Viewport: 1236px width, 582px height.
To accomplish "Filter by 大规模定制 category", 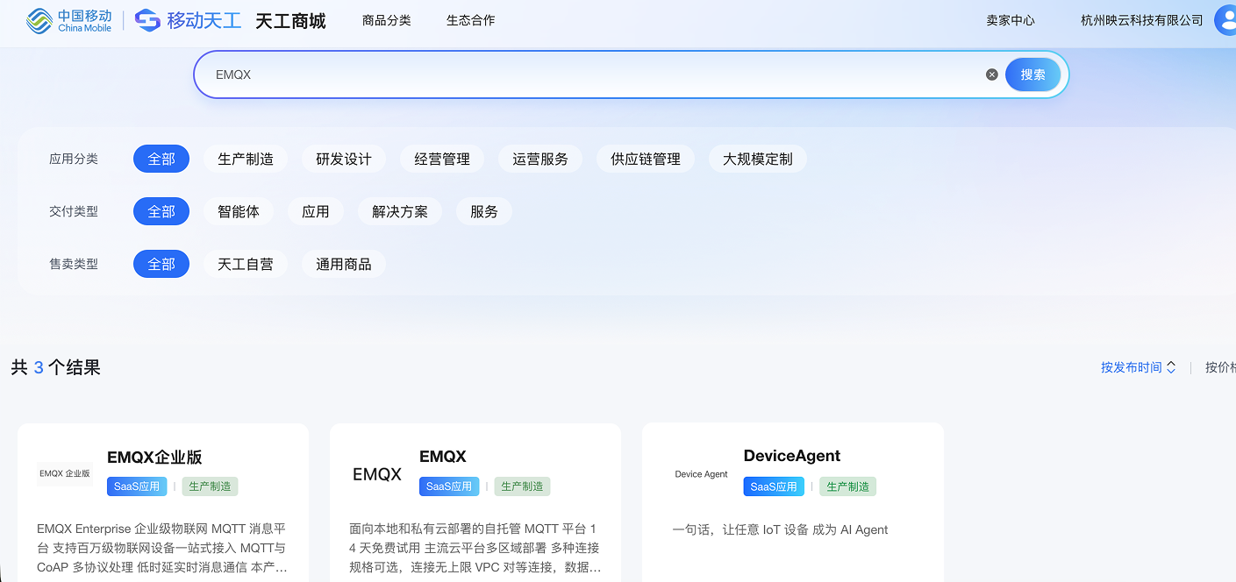I will (758, 159).
